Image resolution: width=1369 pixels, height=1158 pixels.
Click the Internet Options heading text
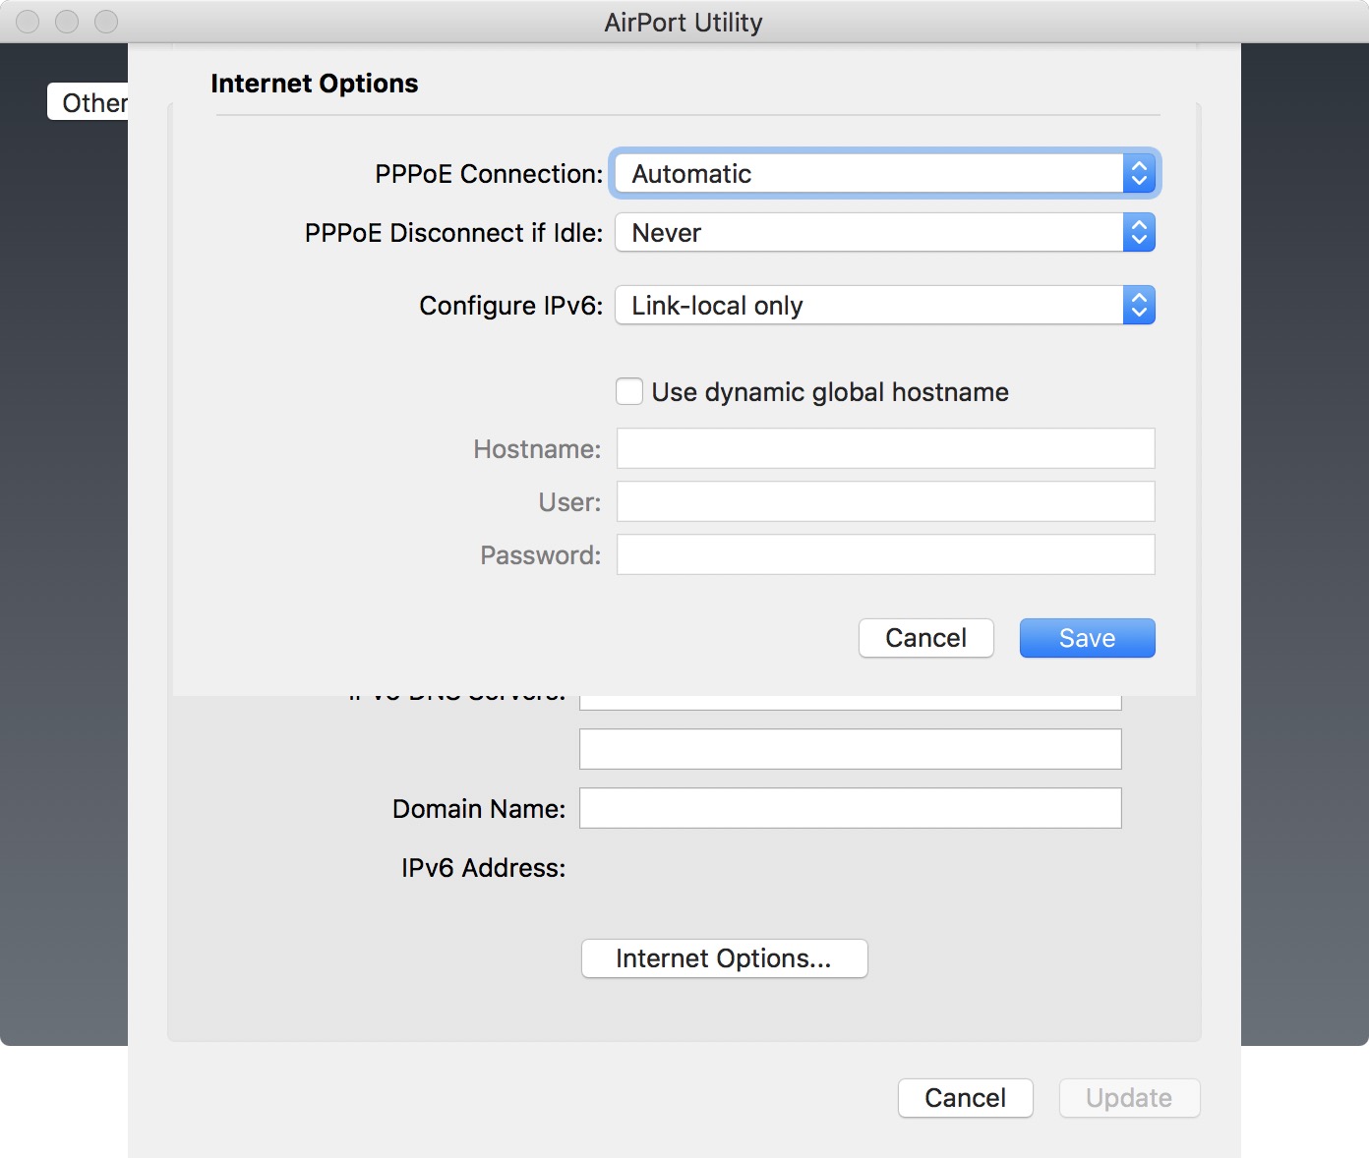point(315,84)
